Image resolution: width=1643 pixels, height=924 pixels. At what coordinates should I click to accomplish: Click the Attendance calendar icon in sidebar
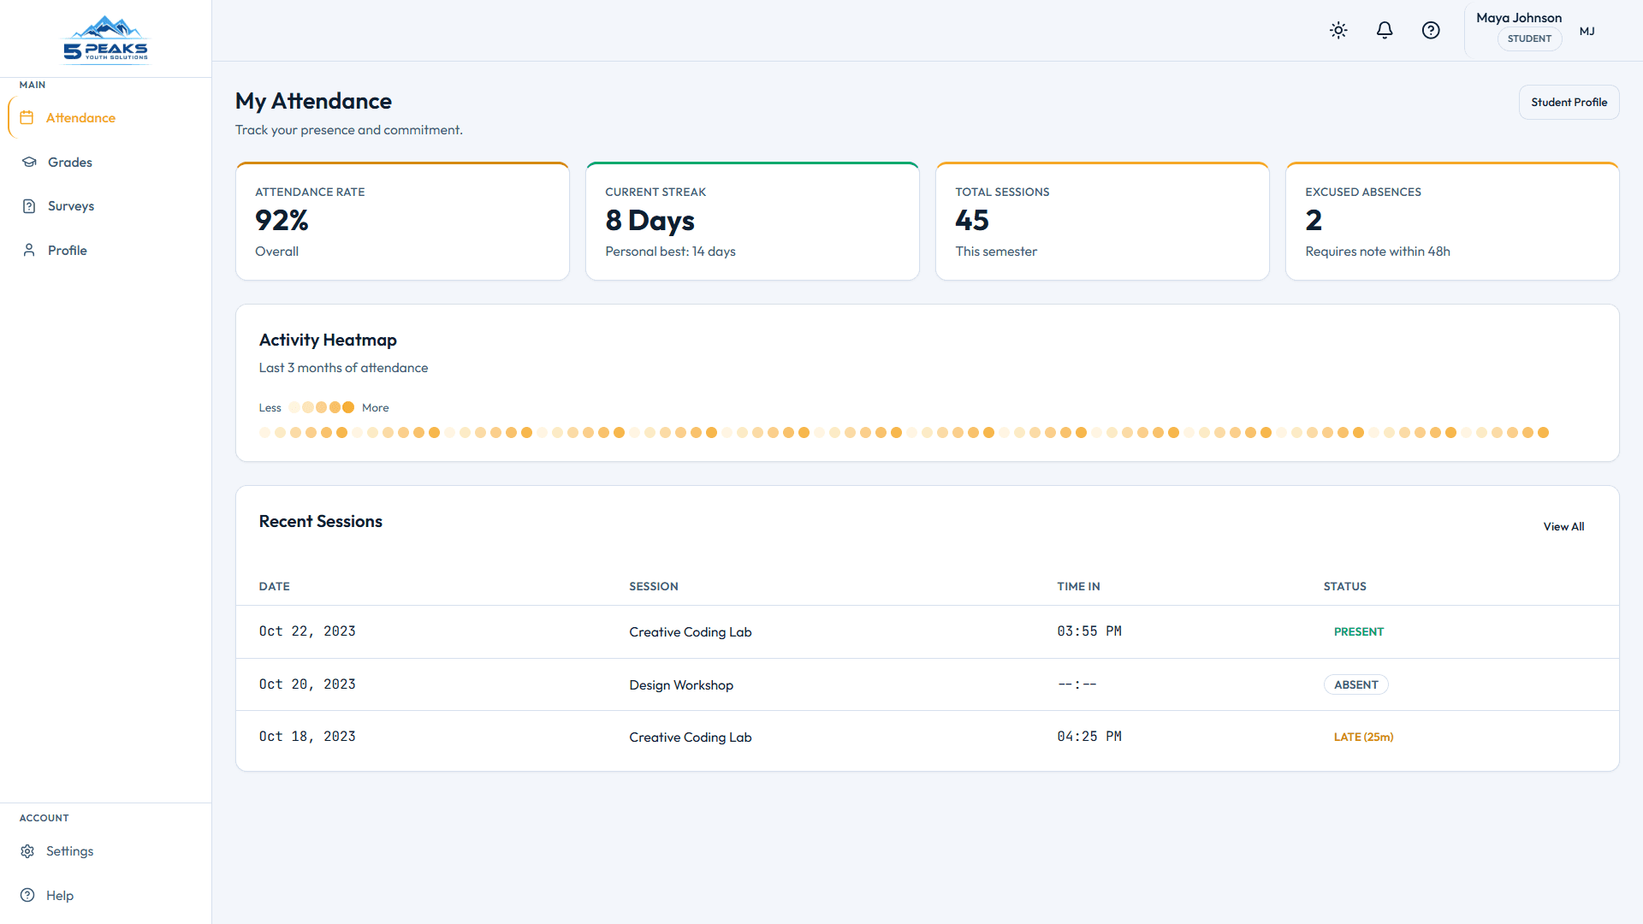pyautogui.click(x=27, y=118)
